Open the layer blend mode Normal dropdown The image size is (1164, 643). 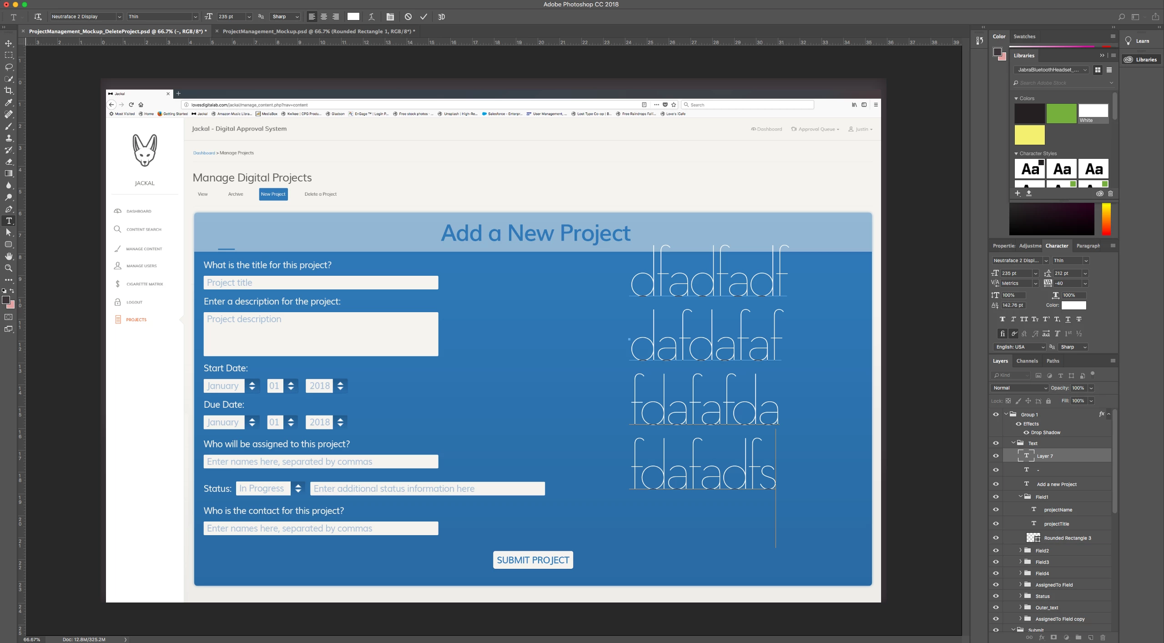(x=1019, y=388)
